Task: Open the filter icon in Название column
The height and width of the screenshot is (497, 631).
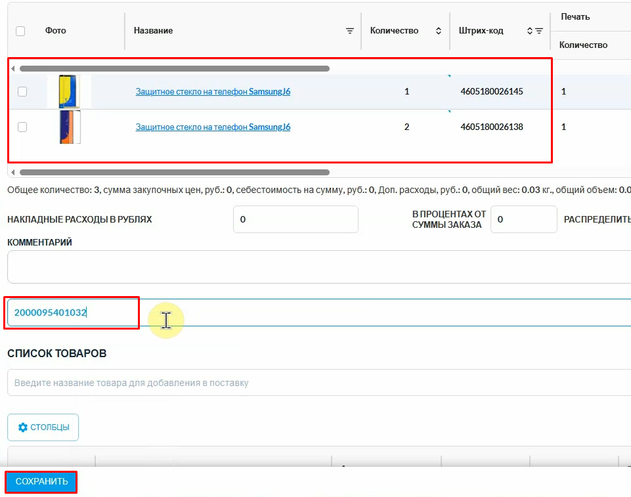Action: click(350, 31)
